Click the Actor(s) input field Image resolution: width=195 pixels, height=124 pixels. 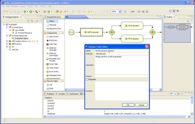click(x=122, y=54)
